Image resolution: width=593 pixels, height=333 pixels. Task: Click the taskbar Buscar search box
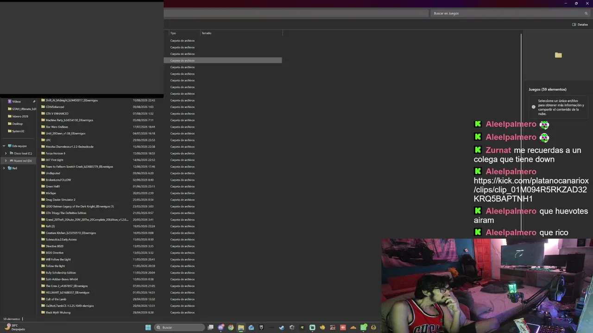[x=179, y=327]
